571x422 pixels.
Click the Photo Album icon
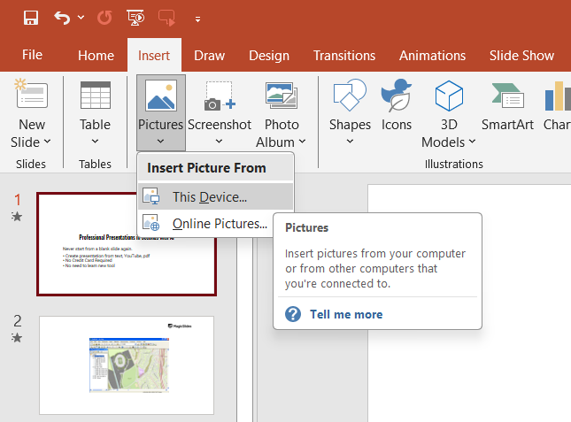[282, 96]
